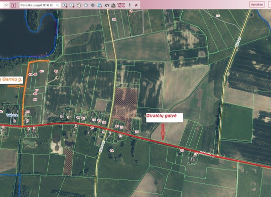
Task: Select the pan hand tool
Action: (x=79, y=5)
